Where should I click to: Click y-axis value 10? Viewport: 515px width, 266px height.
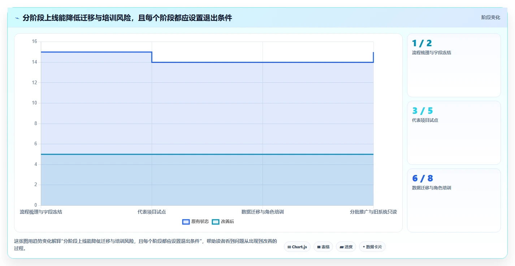point(35,103)
